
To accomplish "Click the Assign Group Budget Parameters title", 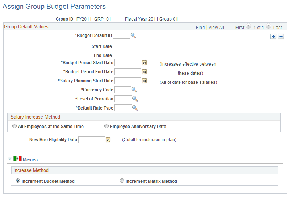I will point(54,7).
